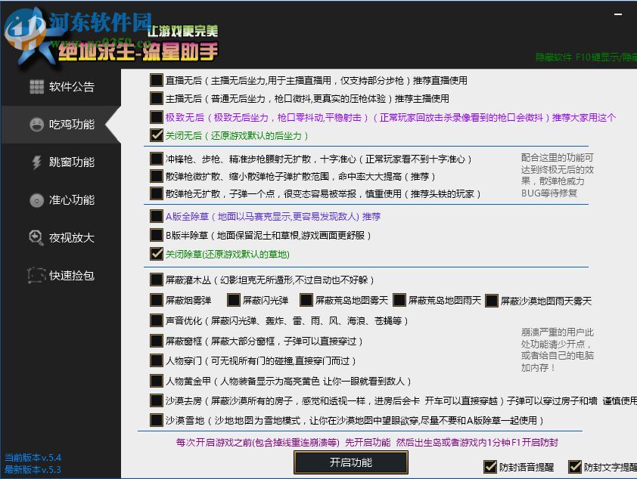
Task: Check the 声音优化 option
Action: coord(156,320)
